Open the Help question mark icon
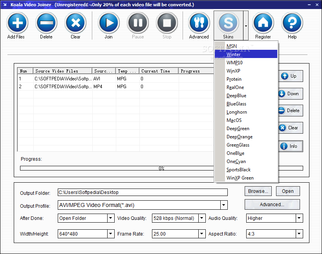Screen dimensions: 322x254 click(292, 23)
